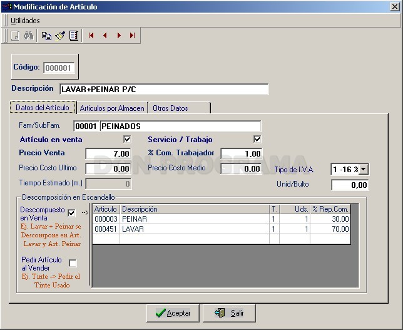The image size is (403, 330).
Task: Go to next record arrow
Action: tap(119, 36)
